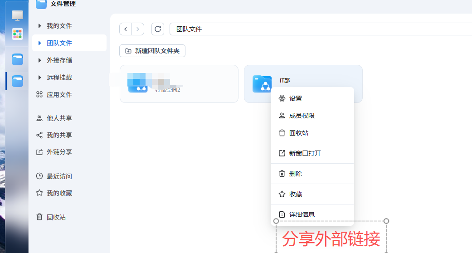The width and height of the screenshot is (472, 253).
Task: Go forward with the right arrow button
Action: (138, 29)
